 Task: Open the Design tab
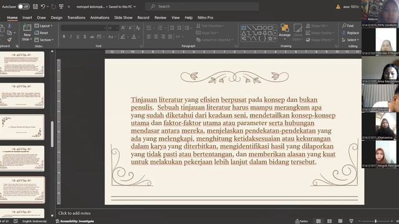pos(57,17)
